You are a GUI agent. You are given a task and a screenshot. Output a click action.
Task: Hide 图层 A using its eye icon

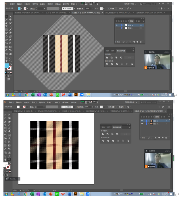point(117,25)
